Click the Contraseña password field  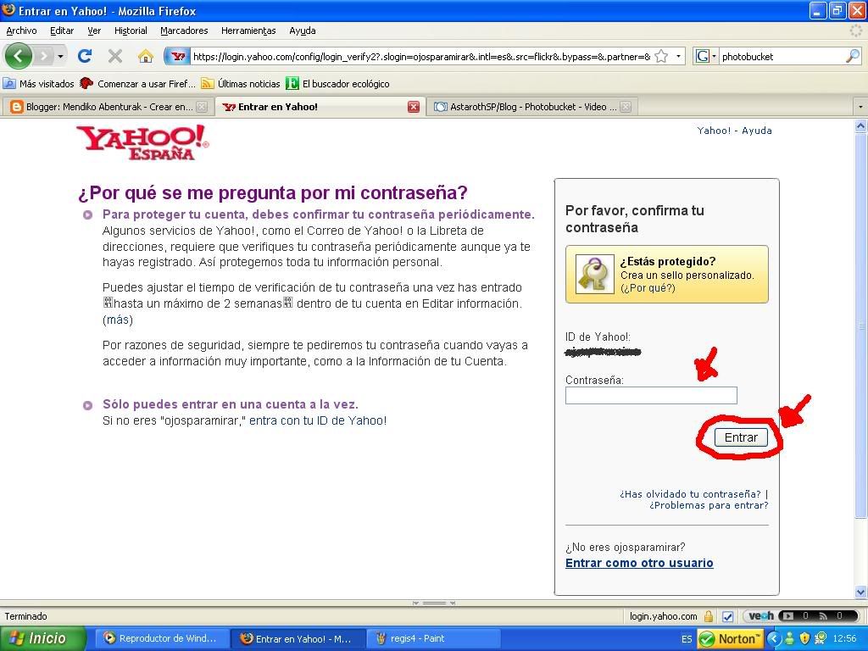pyautogui.click(x=651, y=395)
